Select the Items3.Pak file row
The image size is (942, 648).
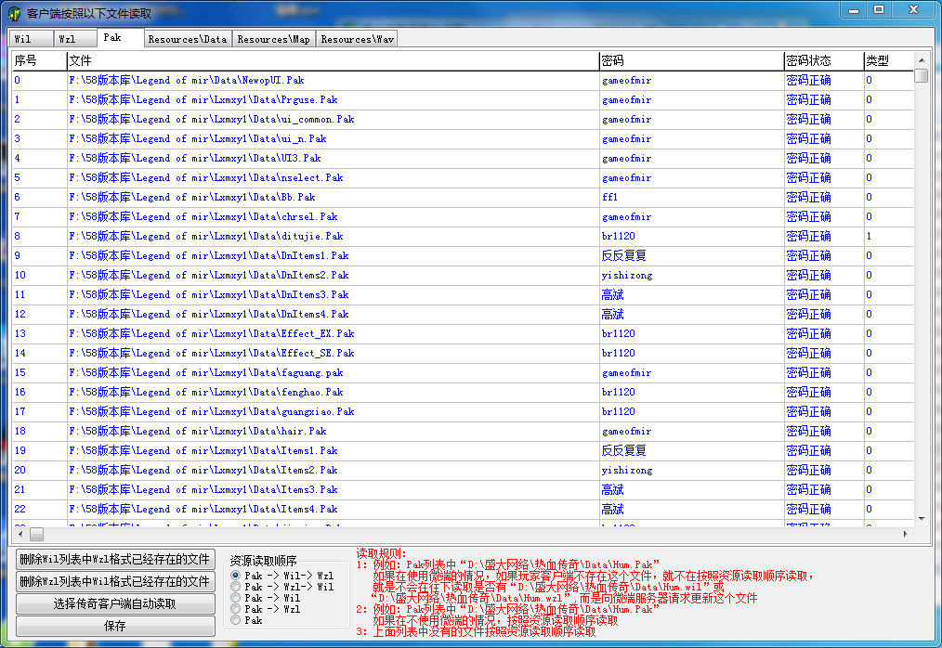pyautogui.click(x=463, y=489)
